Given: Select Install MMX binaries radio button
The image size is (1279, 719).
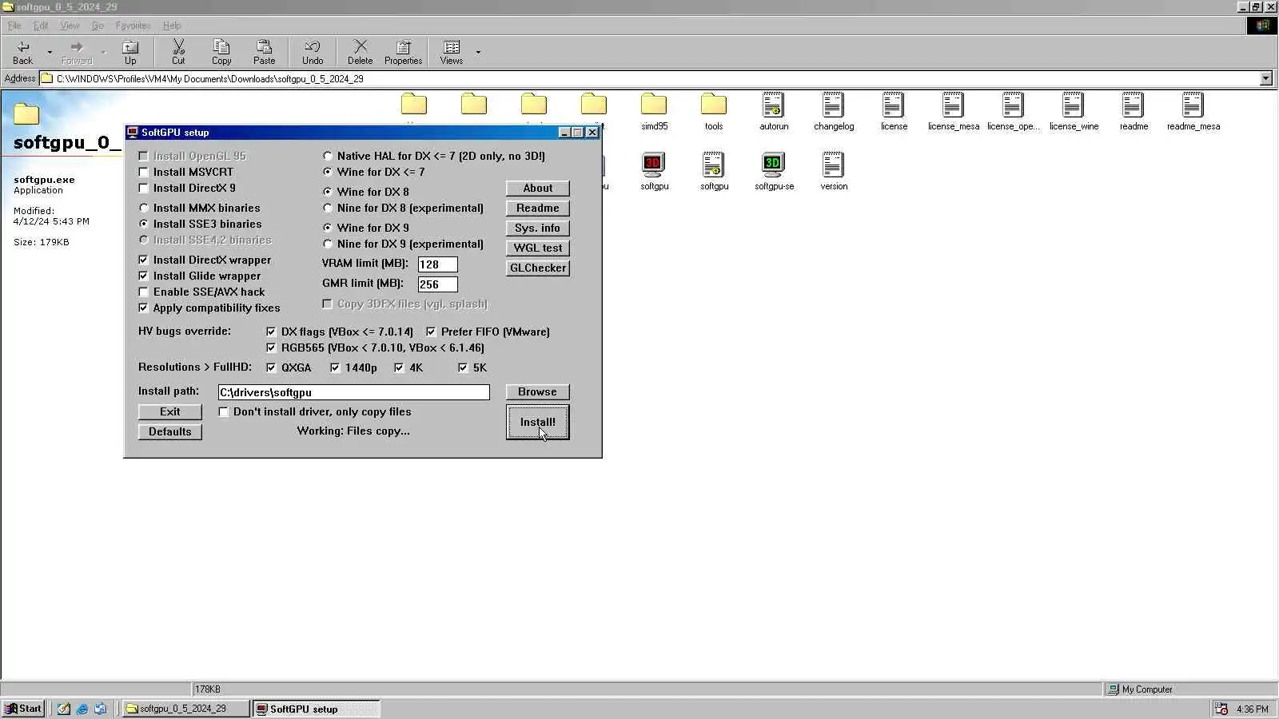Looking at the screenshot, I should 144,208.
